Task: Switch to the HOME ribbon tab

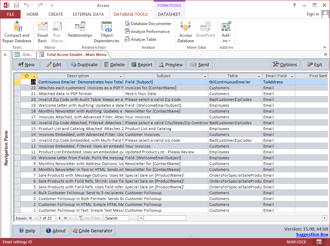Action: [32, 14]
